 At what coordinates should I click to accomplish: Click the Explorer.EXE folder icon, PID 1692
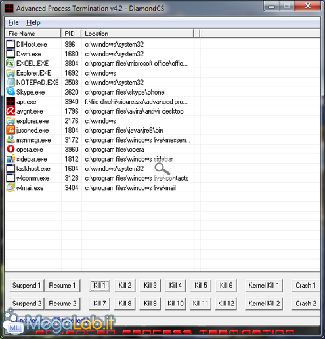11,73
